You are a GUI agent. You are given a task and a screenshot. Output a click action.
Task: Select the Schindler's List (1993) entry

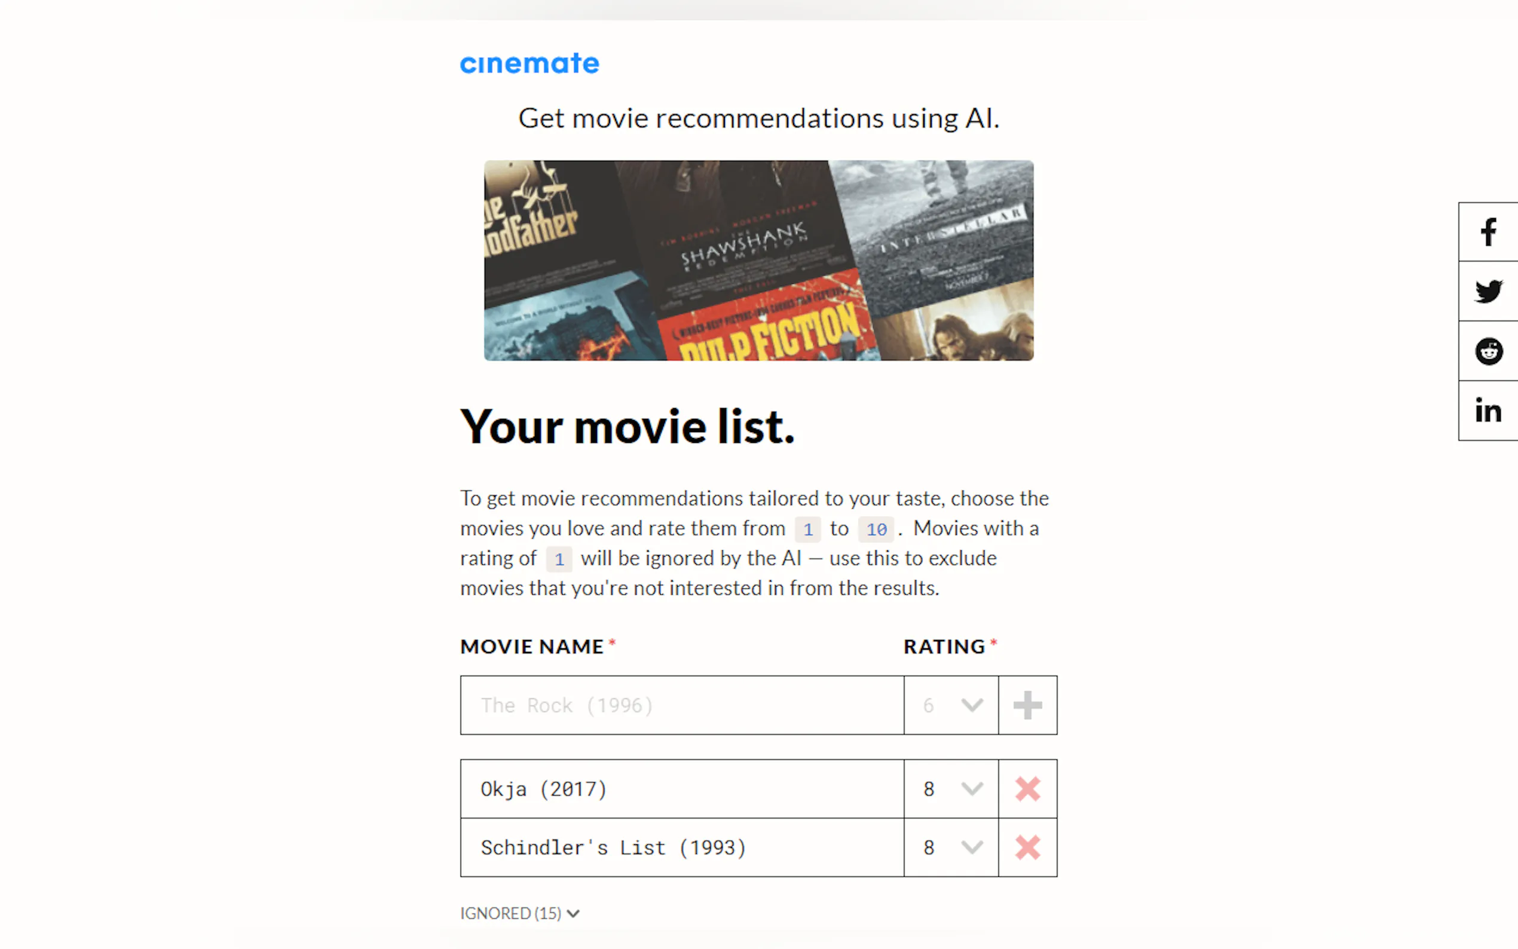681,847
